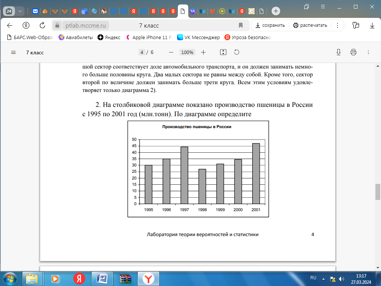Launch Windows Media Player from taskbar
The width and height of the screenshot is (381, 286).
[x=55, y=279]
